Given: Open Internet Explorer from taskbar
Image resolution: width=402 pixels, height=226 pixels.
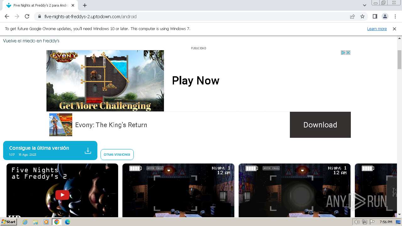Looking at the screenshot, I should click(x=25, y=222).
